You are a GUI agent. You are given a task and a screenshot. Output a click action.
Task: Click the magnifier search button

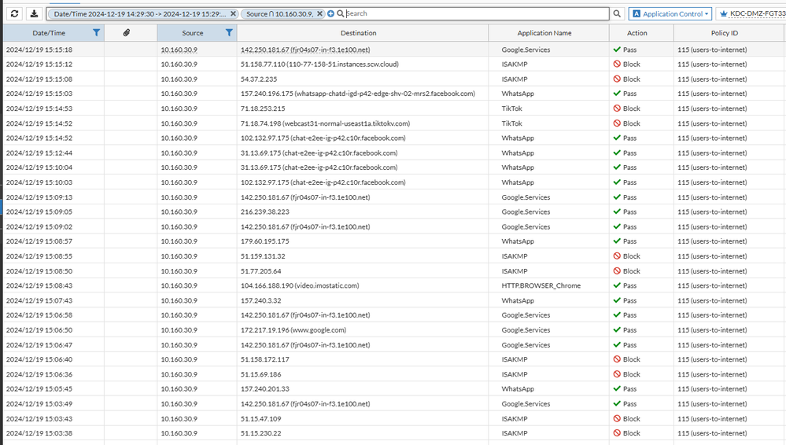[x=617, y=13]
